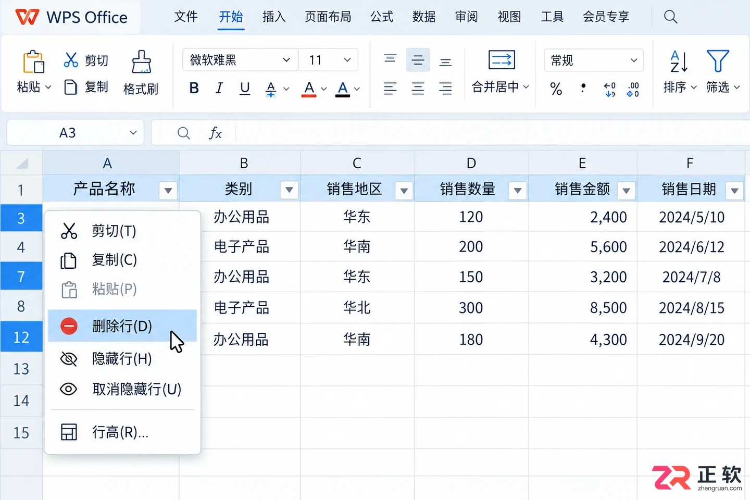Toggle bold formatting
The height and width of the screenshot is (500, 750).
(194, 89)
